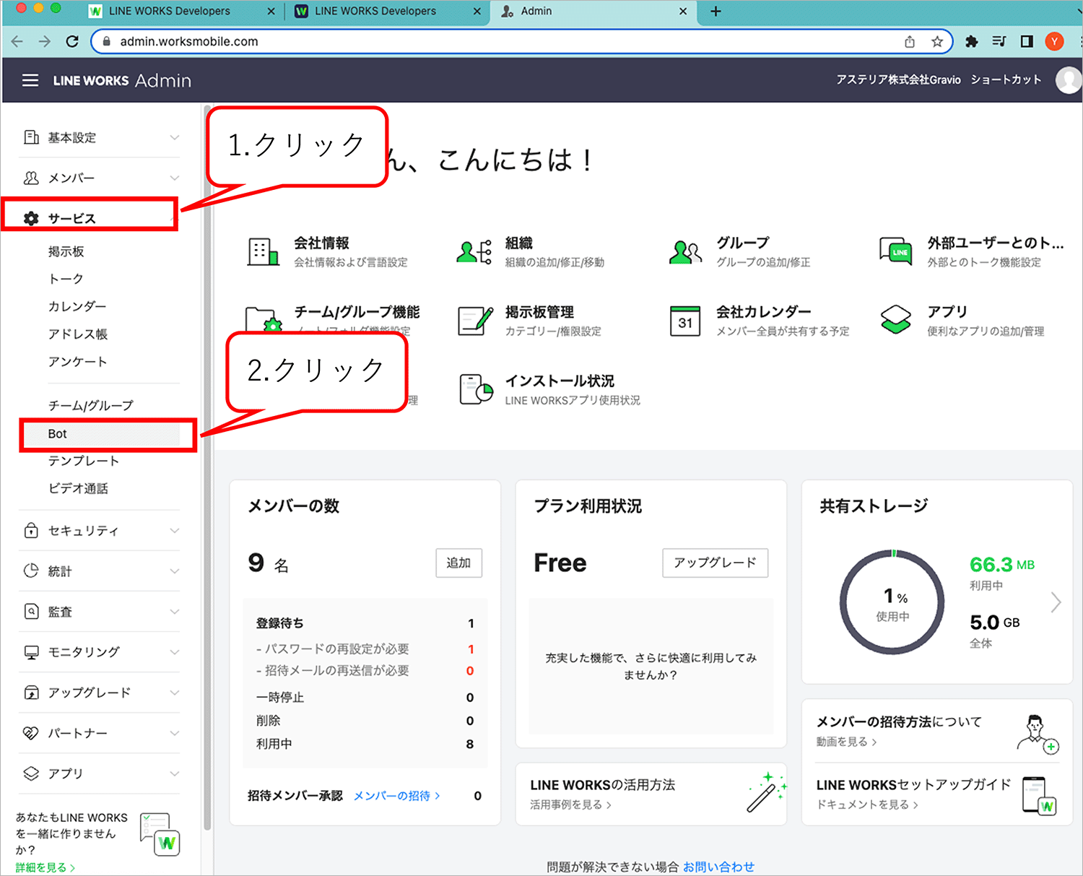Open the hamburger menu in Admin header

click(30, 80)
